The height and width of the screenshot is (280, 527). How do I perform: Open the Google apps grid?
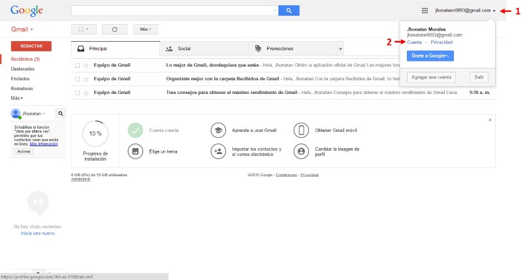[x=425, y=10]
